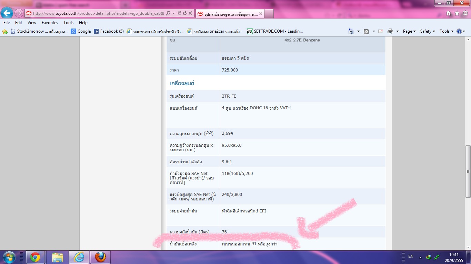
Task: Refresh the page using address bar icon
Action: [185, 13]
